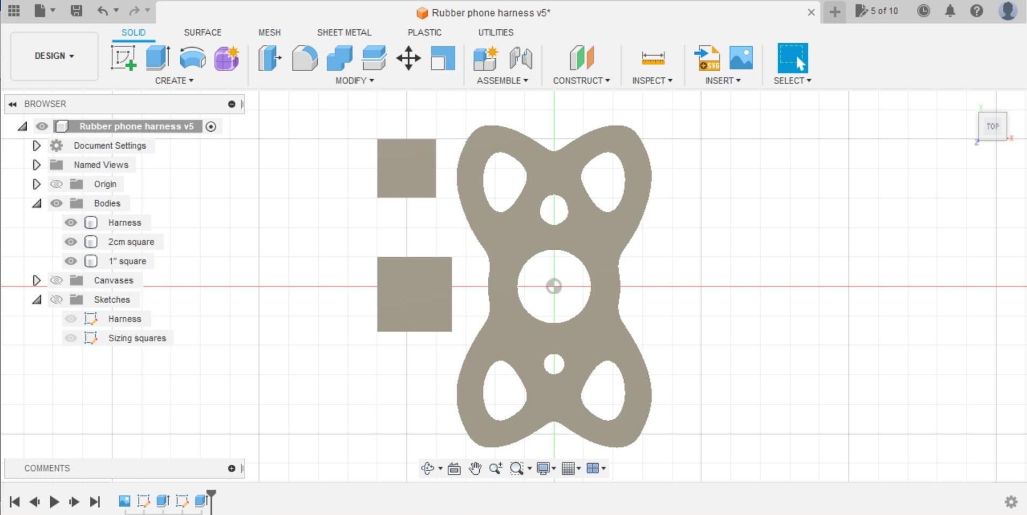Select the Move/Copy tool
Screen dimensions: 1027x515
(409, 58)
